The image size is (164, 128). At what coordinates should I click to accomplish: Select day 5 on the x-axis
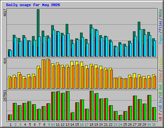pos(30,124)
